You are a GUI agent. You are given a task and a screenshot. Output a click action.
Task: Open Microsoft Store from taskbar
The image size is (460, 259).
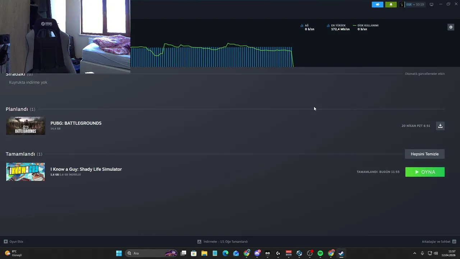(194, 253)
